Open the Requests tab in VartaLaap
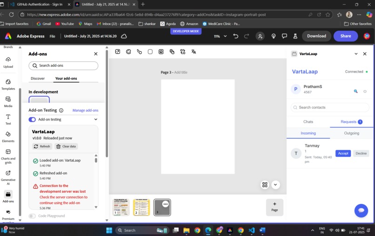The image size is (375, 236). click(352, 121)
